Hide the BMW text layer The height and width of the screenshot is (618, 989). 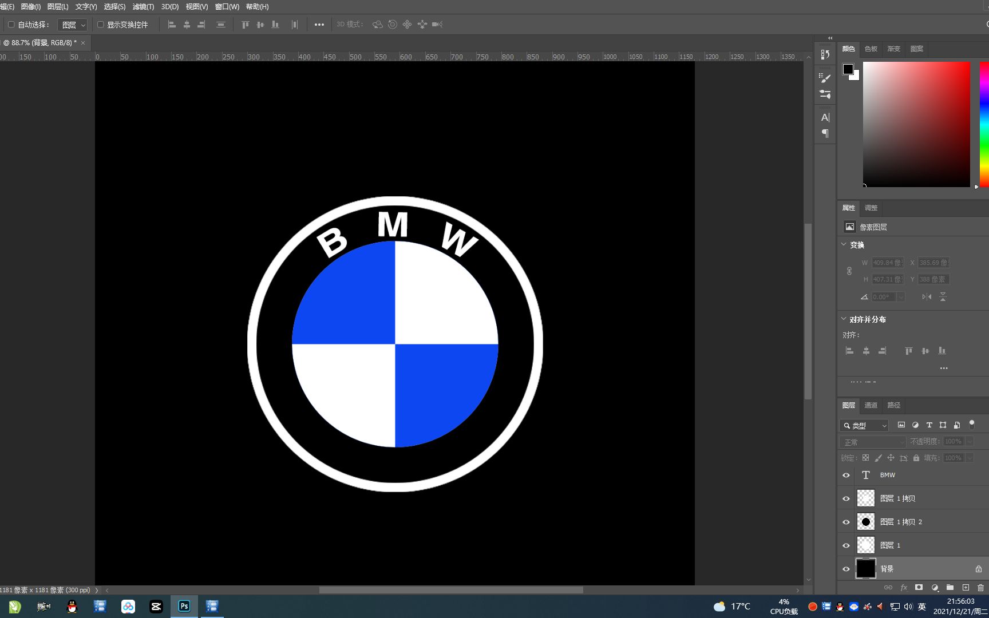(846, 475)
